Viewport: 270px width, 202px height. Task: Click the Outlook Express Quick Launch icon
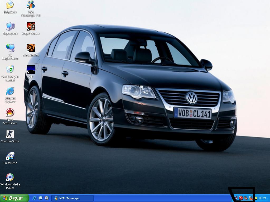40,198
